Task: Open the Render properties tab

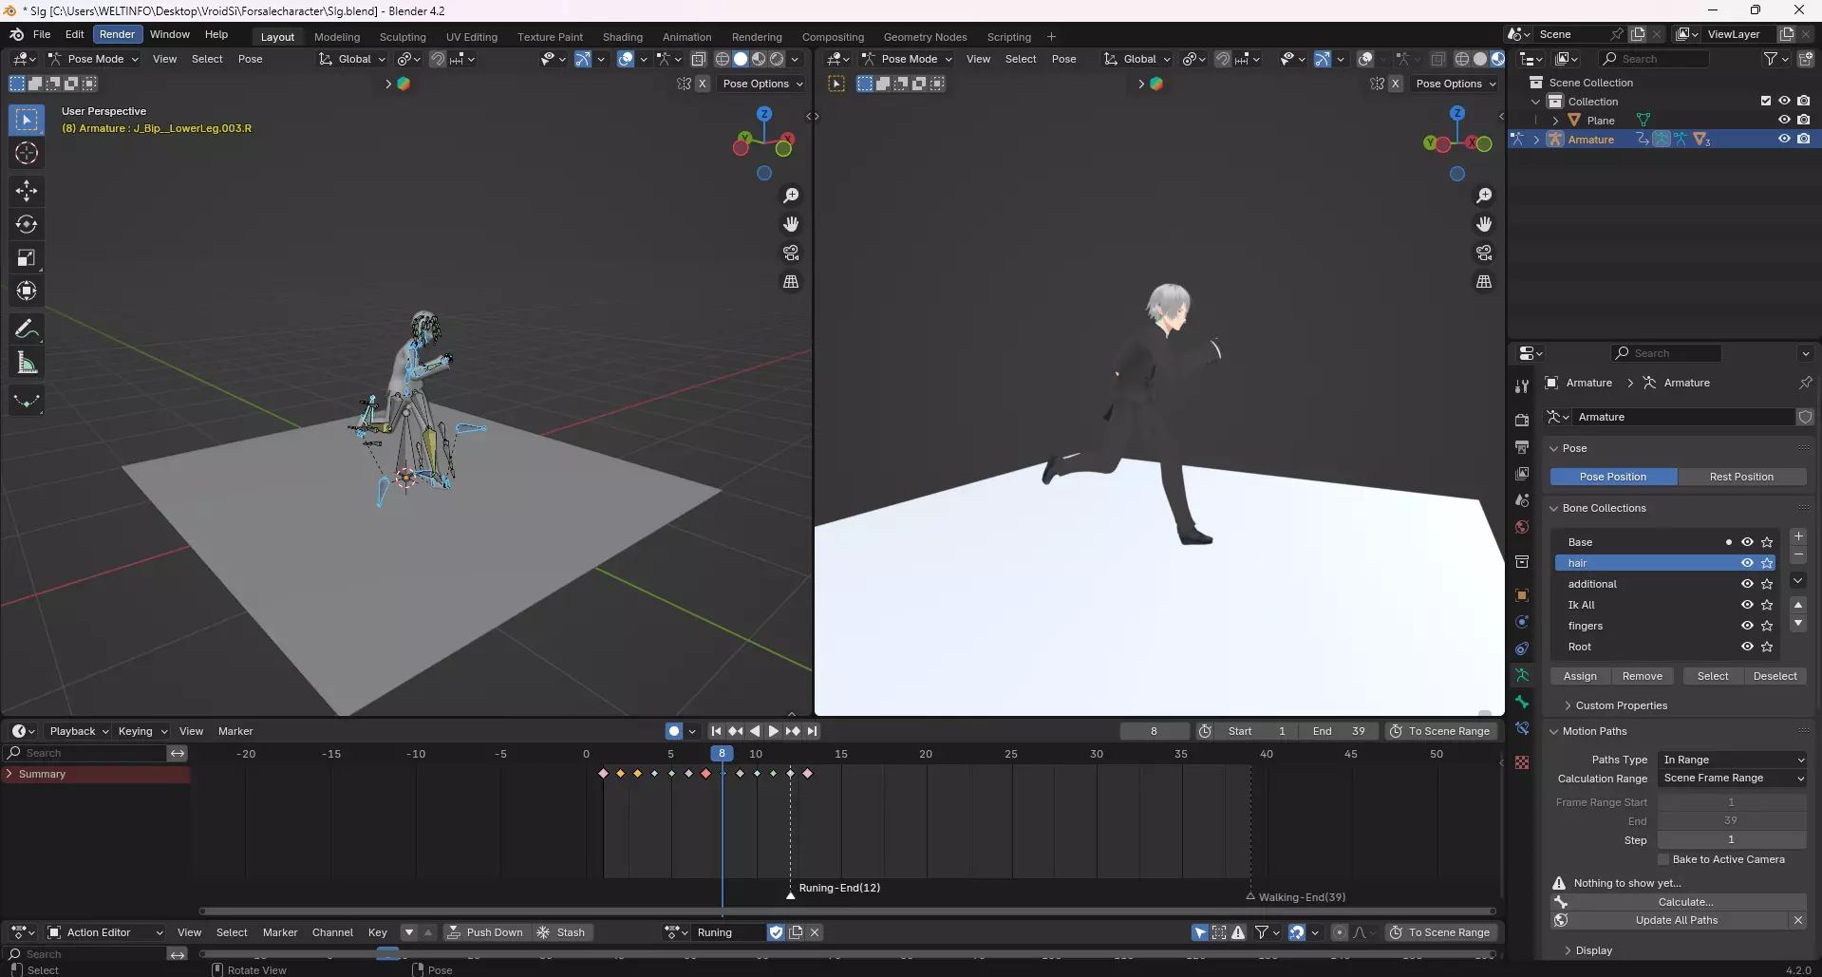Action: coord(1522,420)
